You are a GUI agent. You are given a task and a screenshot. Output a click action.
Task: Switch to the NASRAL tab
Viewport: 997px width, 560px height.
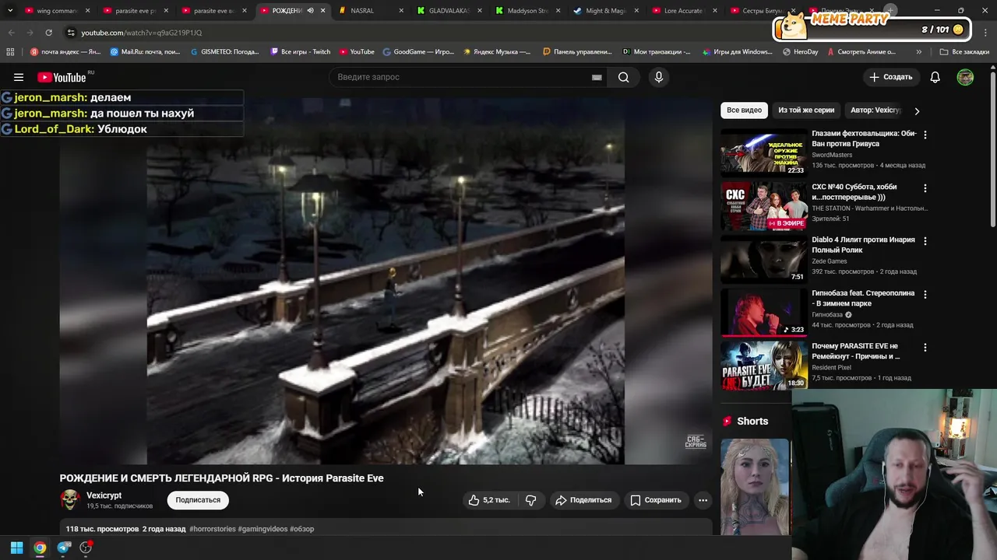click(x=372, y=11)
